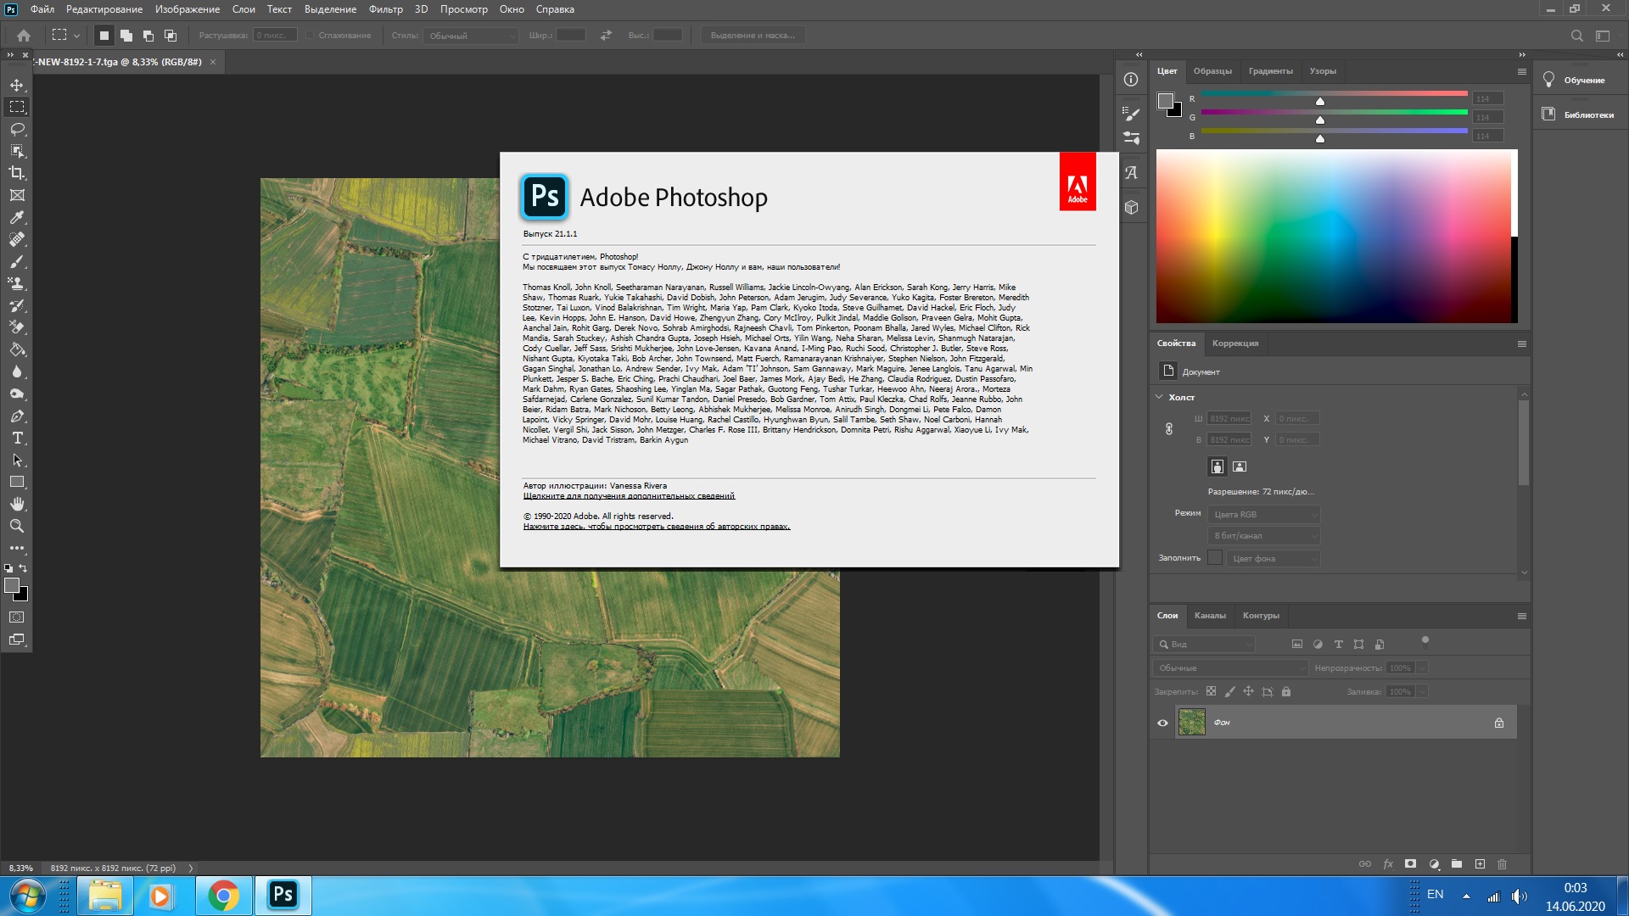Select the Eyedropper tool
Screen dimensions: 1629x916
[x=17, y=217]
